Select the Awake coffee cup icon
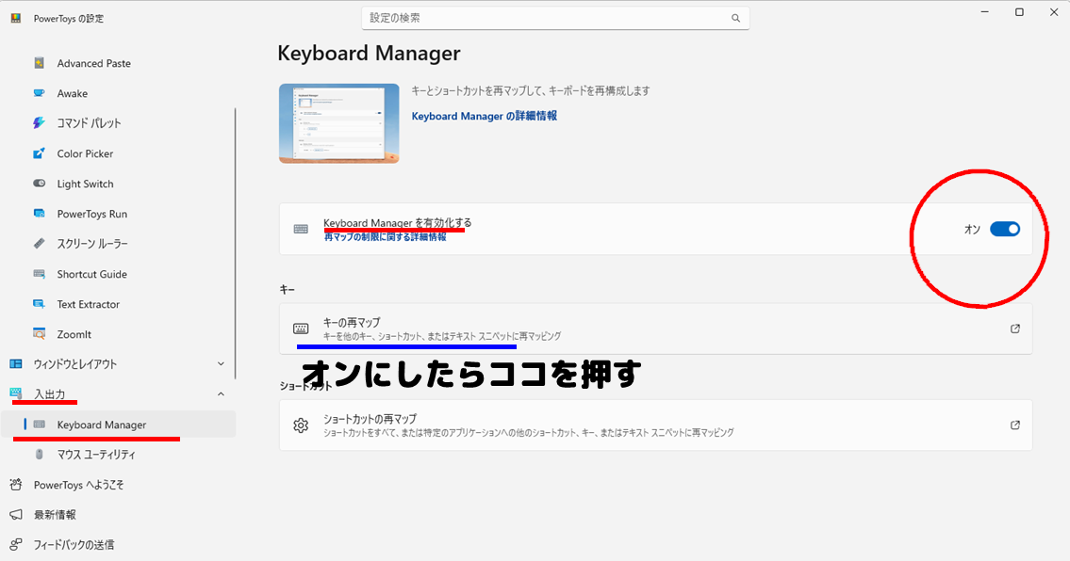This screenshot has height=561, width=1070. point(40,93)
